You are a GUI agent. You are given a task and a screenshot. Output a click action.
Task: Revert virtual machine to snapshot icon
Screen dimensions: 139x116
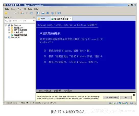(x=27, y=13)
